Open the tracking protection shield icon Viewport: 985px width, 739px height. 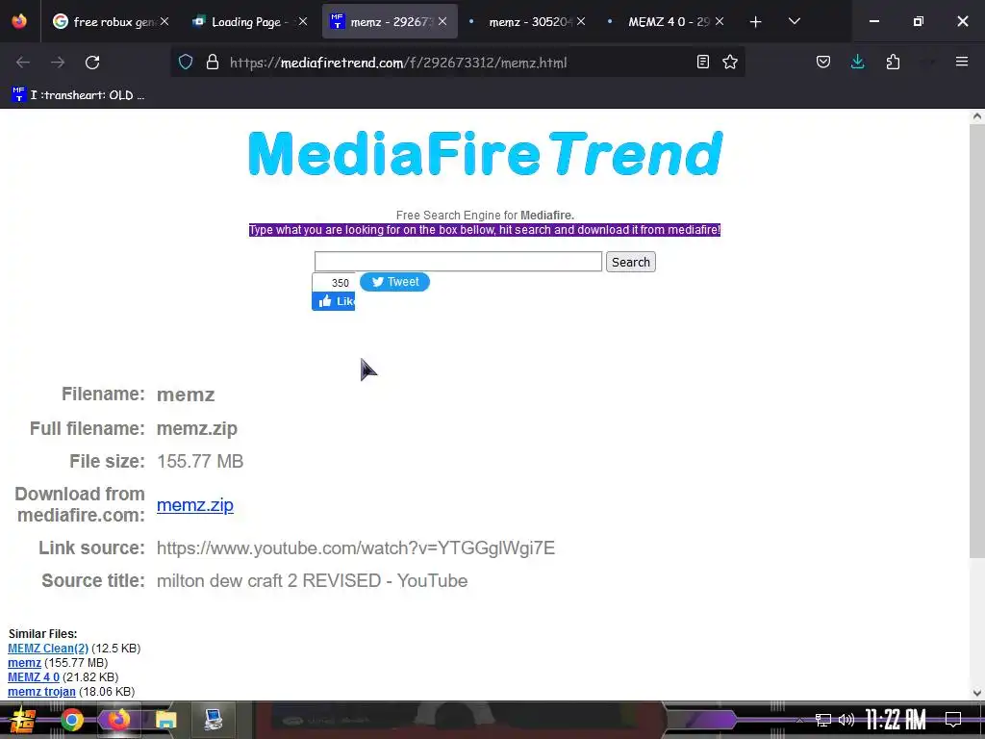coord(186,62)
